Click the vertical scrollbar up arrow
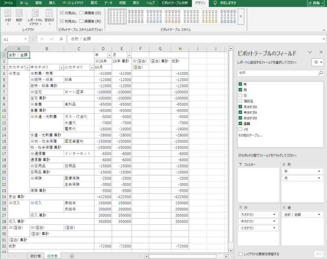This screenshot has height=259, width=327. pyautogui.click(x=231, y=49)
